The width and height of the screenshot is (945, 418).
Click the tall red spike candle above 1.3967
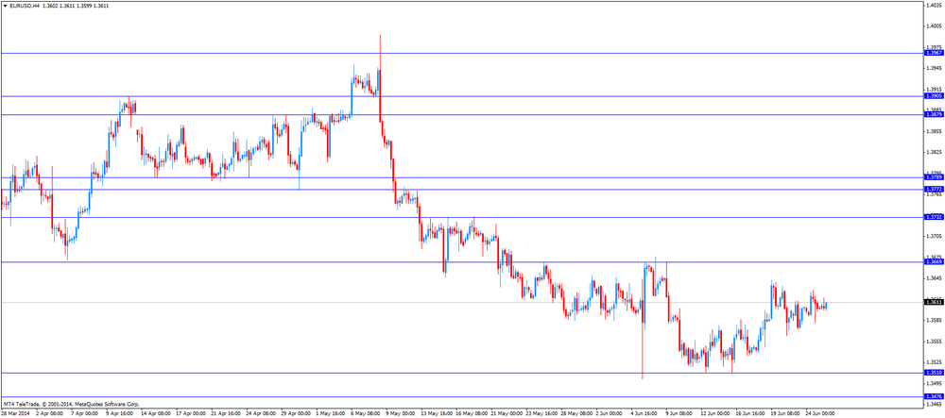pos(380,78)
